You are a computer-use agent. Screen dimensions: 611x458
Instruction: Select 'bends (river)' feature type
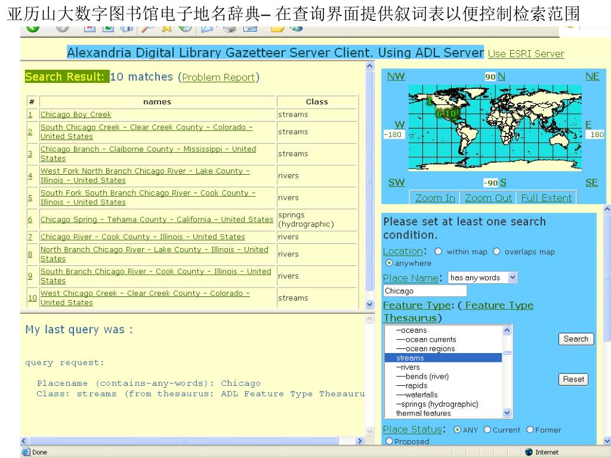click(422, 377)
